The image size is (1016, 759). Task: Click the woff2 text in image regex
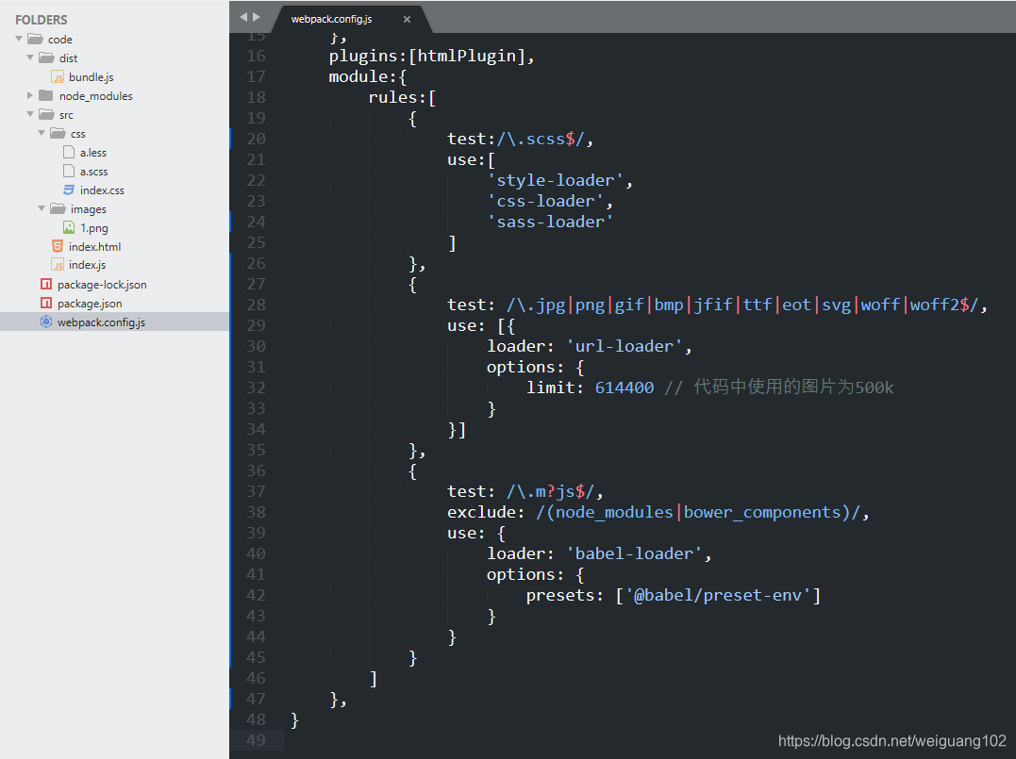[x=934, y=305]
